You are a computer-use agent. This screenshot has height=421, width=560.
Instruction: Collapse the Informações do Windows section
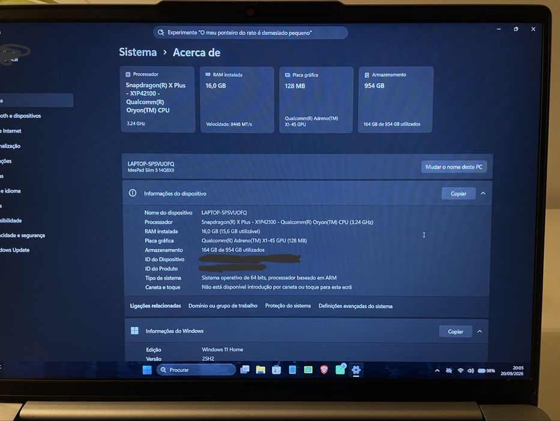point(479,331)
